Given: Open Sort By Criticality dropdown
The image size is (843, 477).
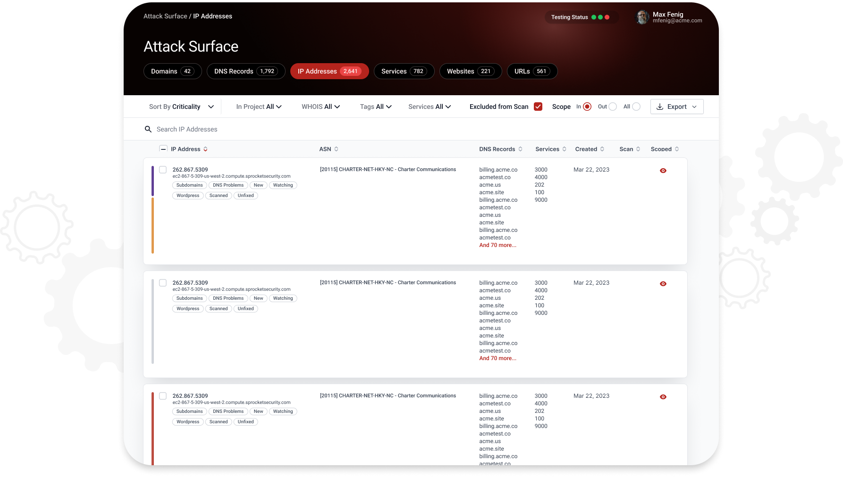Looking at the screenshot, I should tap(182, 107).
